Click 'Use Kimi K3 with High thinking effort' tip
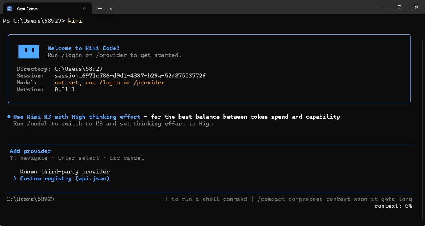The width and height of the screenshot is (425, 226). 77,117
